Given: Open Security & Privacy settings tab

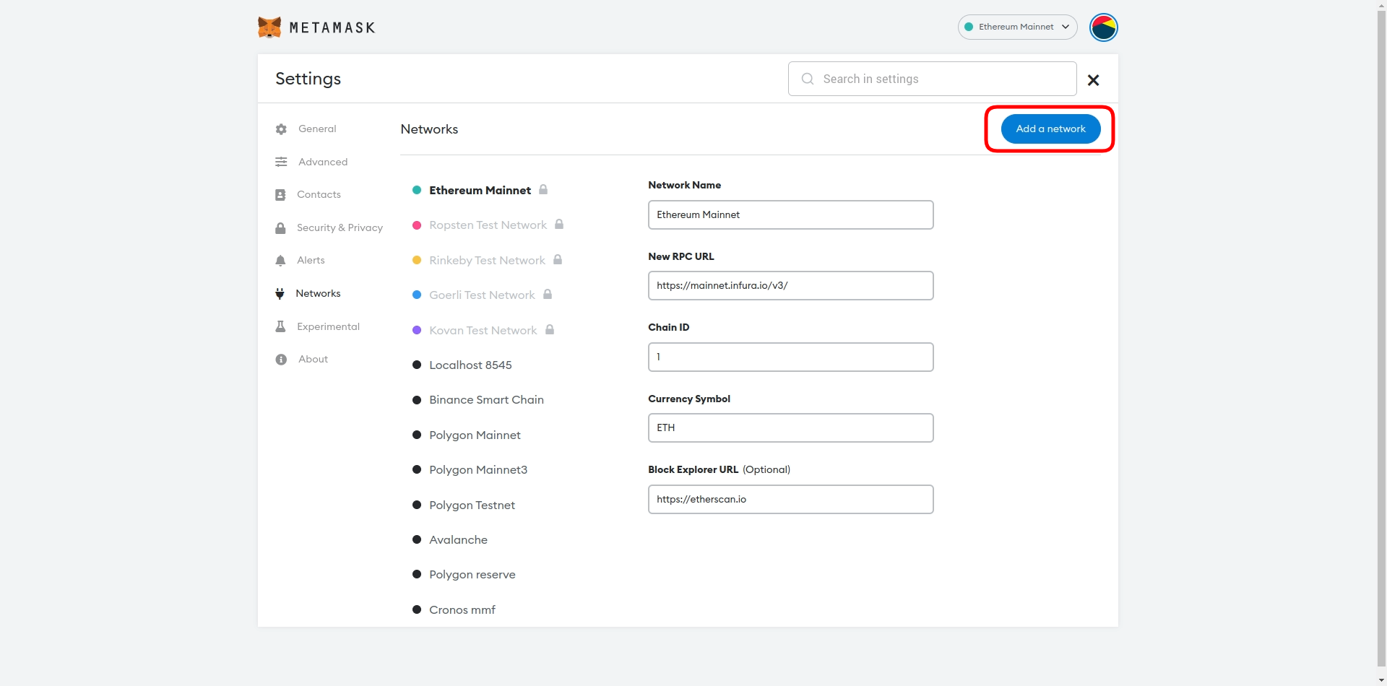Looking at the screenshot, I should (340, 227).
